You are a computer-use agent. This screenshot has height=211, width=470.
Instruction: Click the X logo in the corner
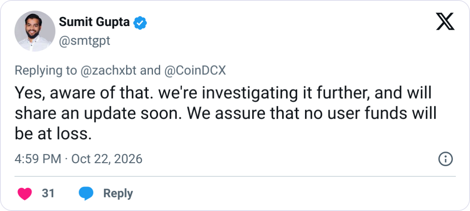[x=445, y=21]
